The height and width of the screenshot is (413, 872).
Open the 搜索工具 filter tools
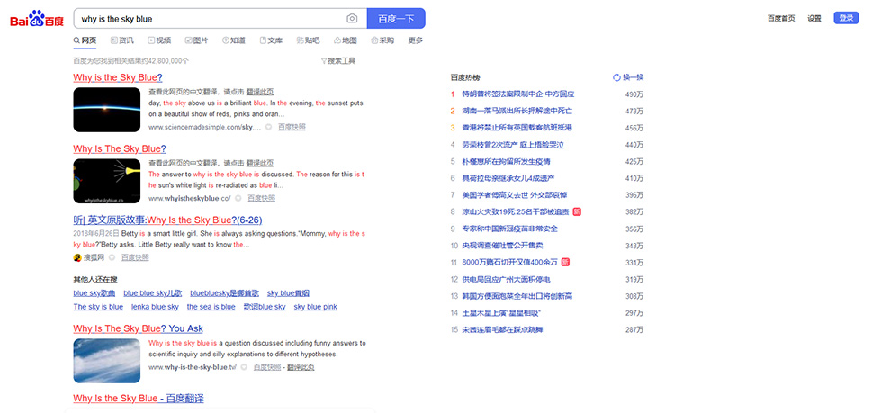pos(338,61)
